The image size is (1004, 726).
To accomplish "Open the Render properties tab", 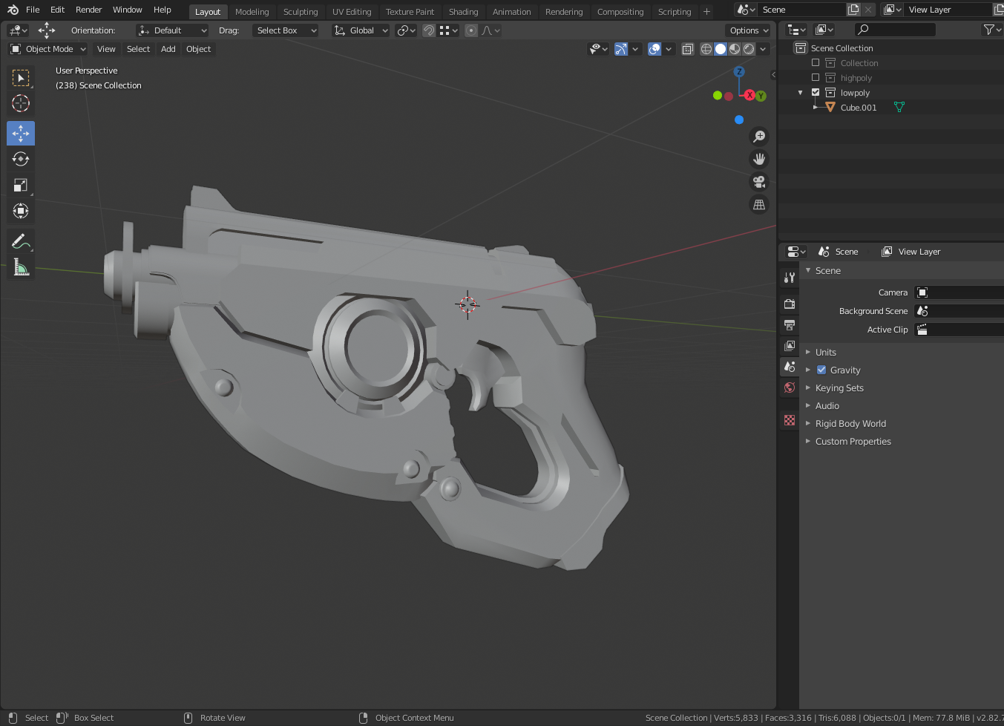I will 789,304.
